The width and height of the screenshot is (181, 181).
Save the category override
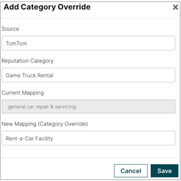164,171
